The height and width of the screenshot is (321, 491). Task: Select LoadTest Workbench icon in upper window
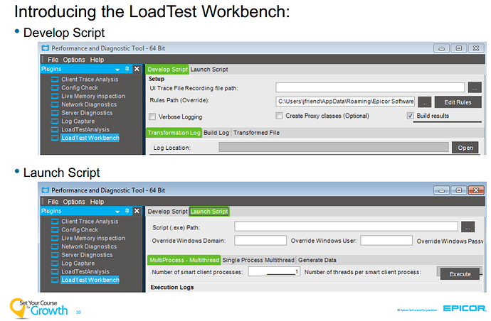click(55, 138)
